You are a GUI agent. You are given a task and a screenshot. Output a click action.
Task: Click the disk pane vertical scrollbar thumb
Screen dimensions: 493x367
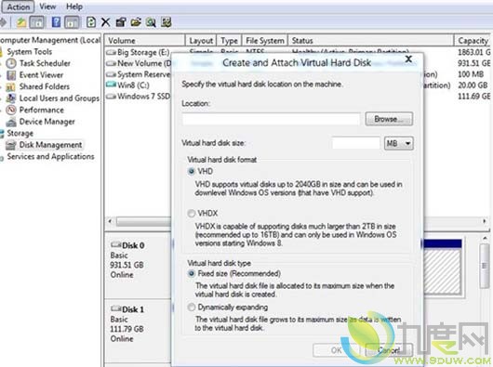485,266
